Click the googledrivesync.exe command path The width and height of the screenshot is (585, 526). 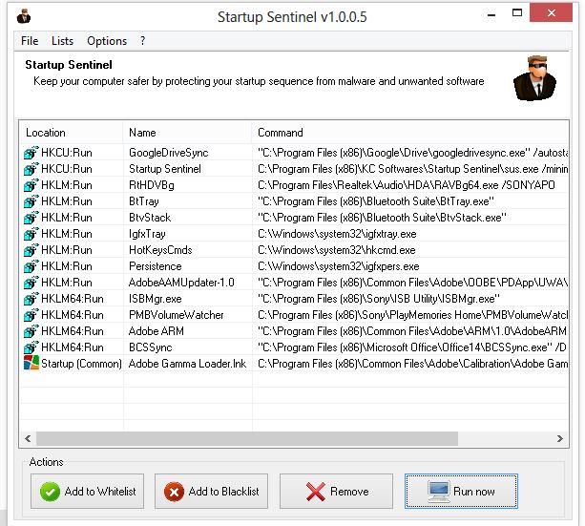tap(413, 153)
